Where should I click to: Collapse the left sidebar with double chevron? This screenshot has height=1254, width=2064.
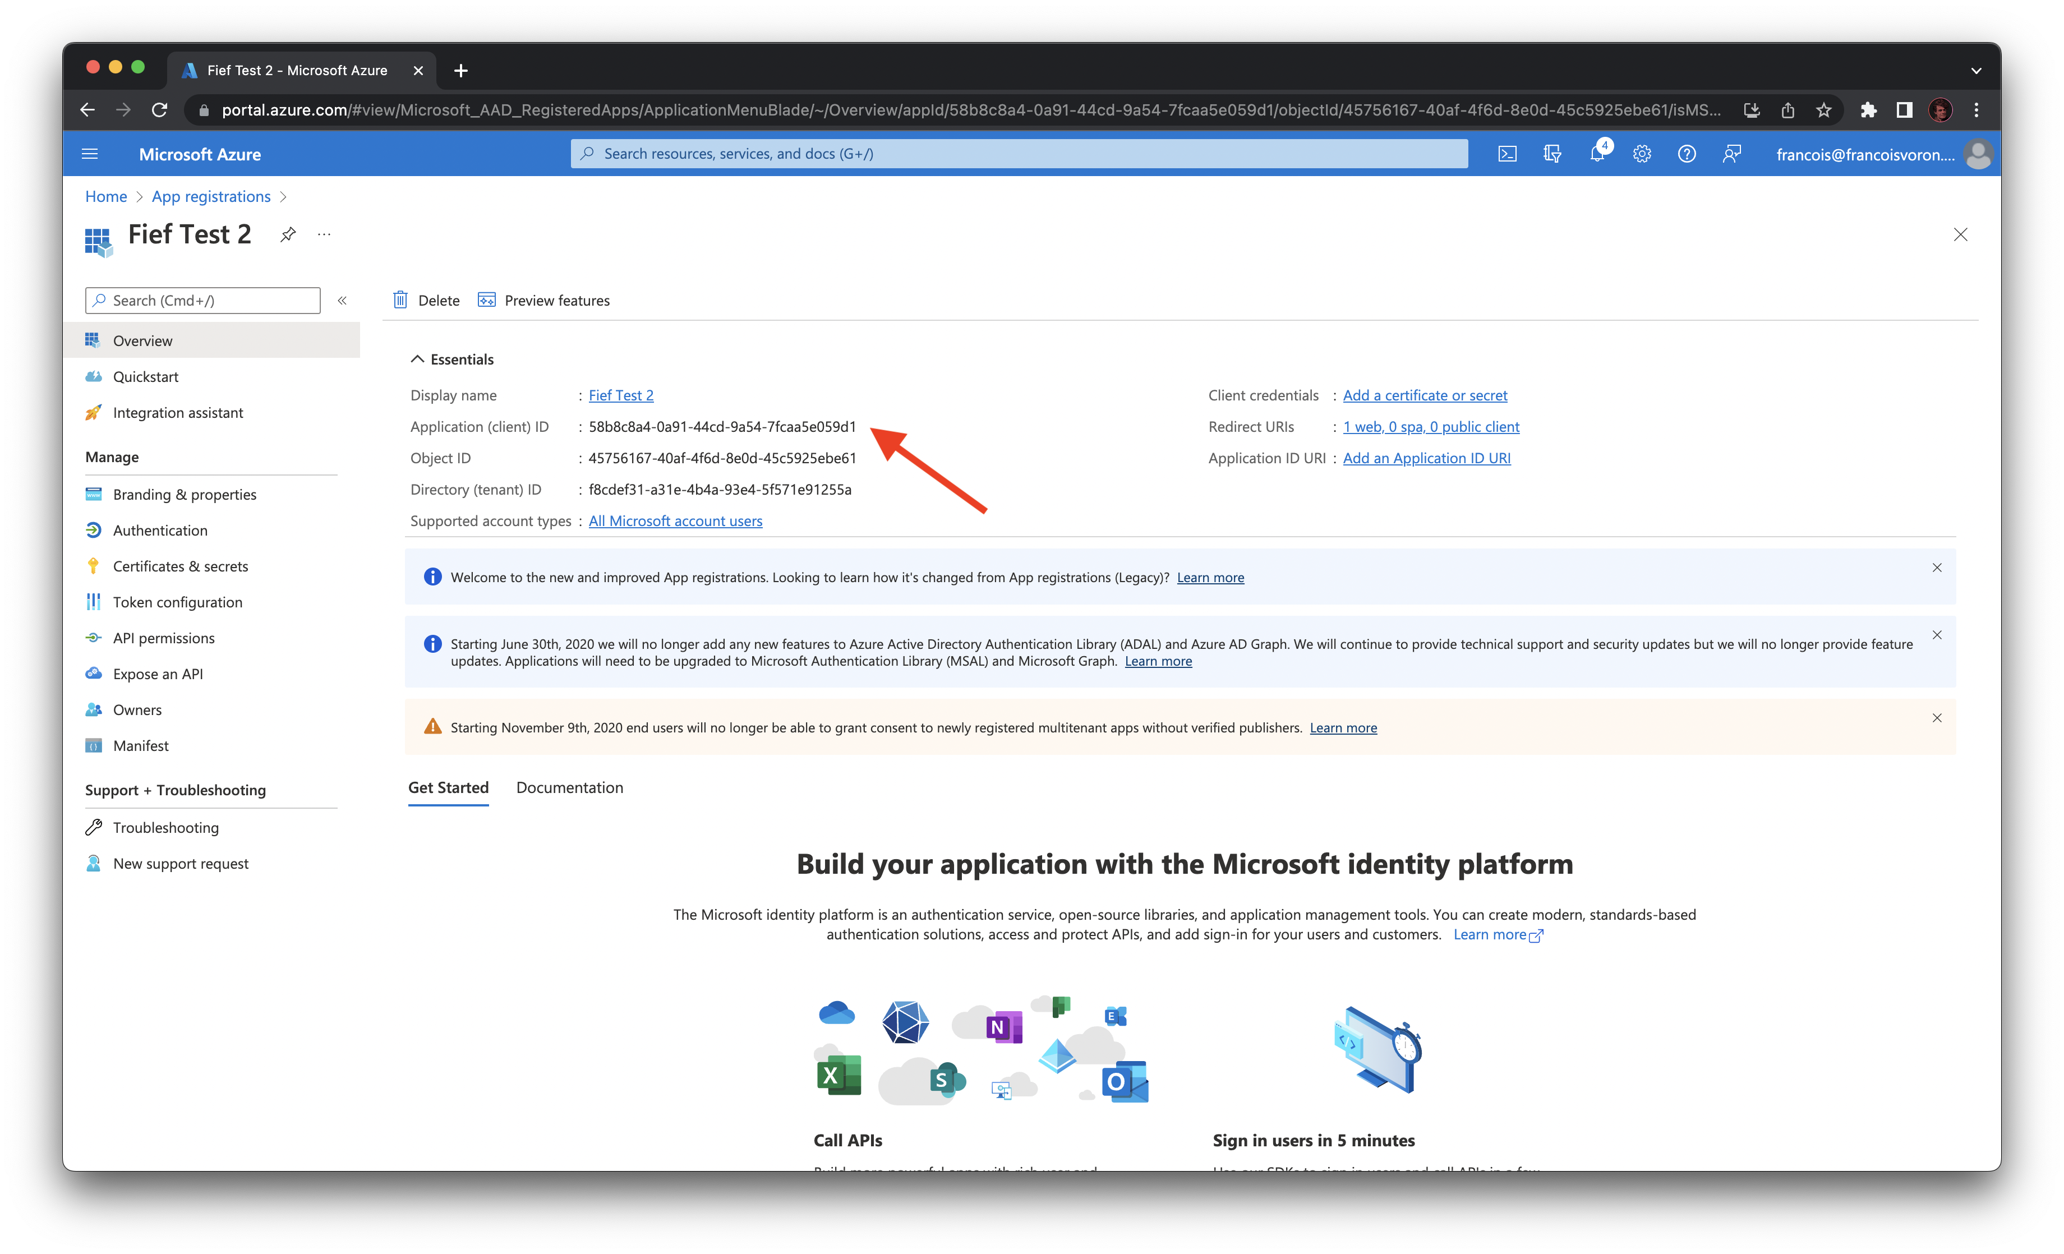click(x=342, y=300)
